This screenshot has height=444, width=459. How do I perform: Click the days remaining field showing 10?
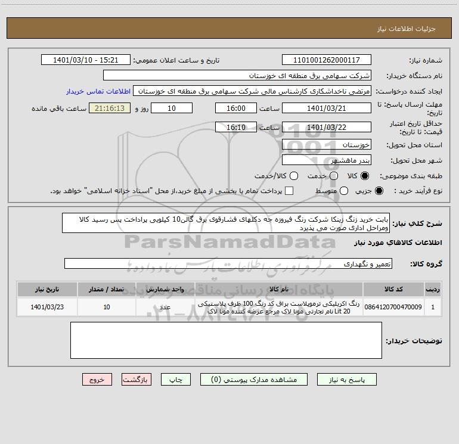172,108
